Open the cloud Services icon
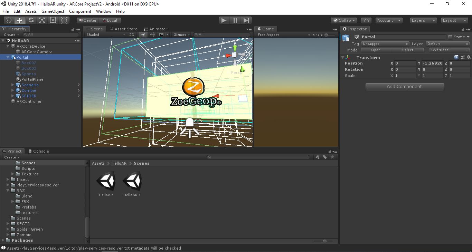The height and width of the screenshot is (252, 472). pyautogui.click(x=366, y=20)
